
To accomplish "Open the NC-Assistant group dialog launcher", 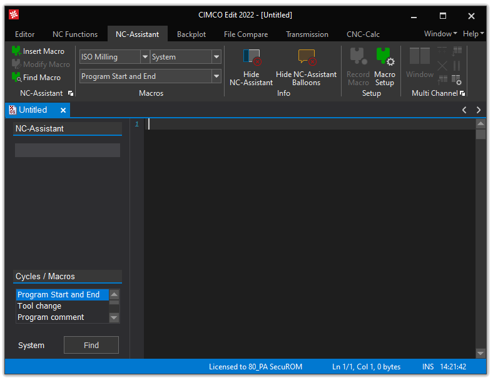I will pos(71,93).
